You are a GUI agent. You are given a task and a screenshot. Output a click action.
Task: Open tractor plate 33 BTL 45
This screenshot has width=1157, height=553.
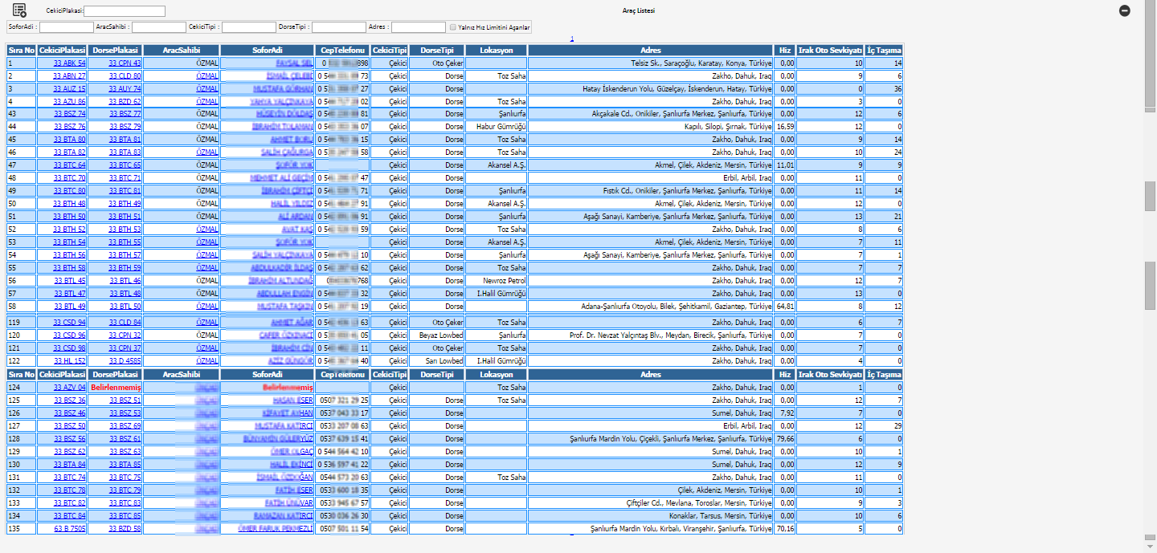point(69,281)
